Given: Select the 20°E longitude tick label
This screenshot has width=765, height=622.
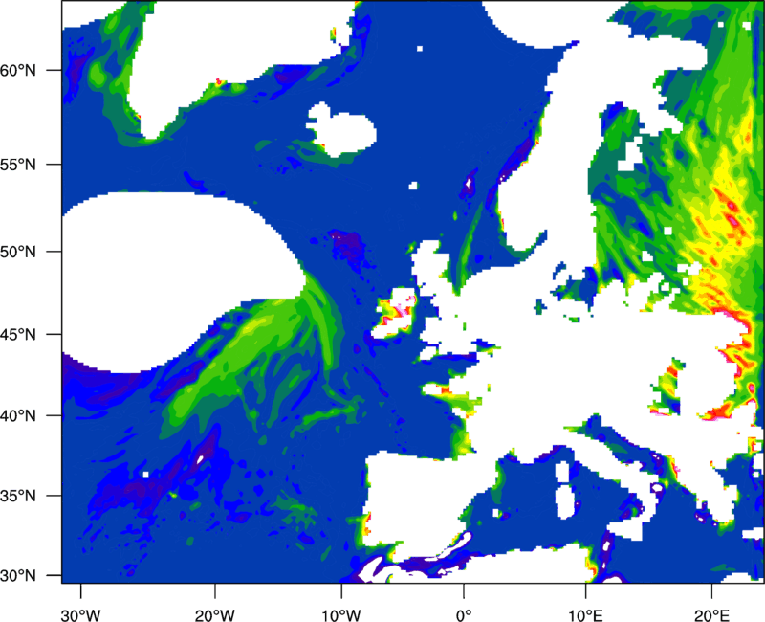Looking at the screenshot, I should point(711,603).
